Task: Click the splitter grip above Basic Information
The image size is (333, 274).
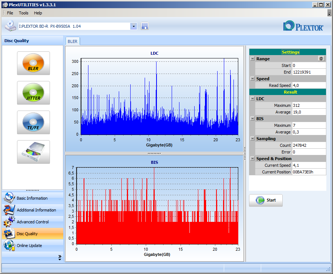Action: 33,190
